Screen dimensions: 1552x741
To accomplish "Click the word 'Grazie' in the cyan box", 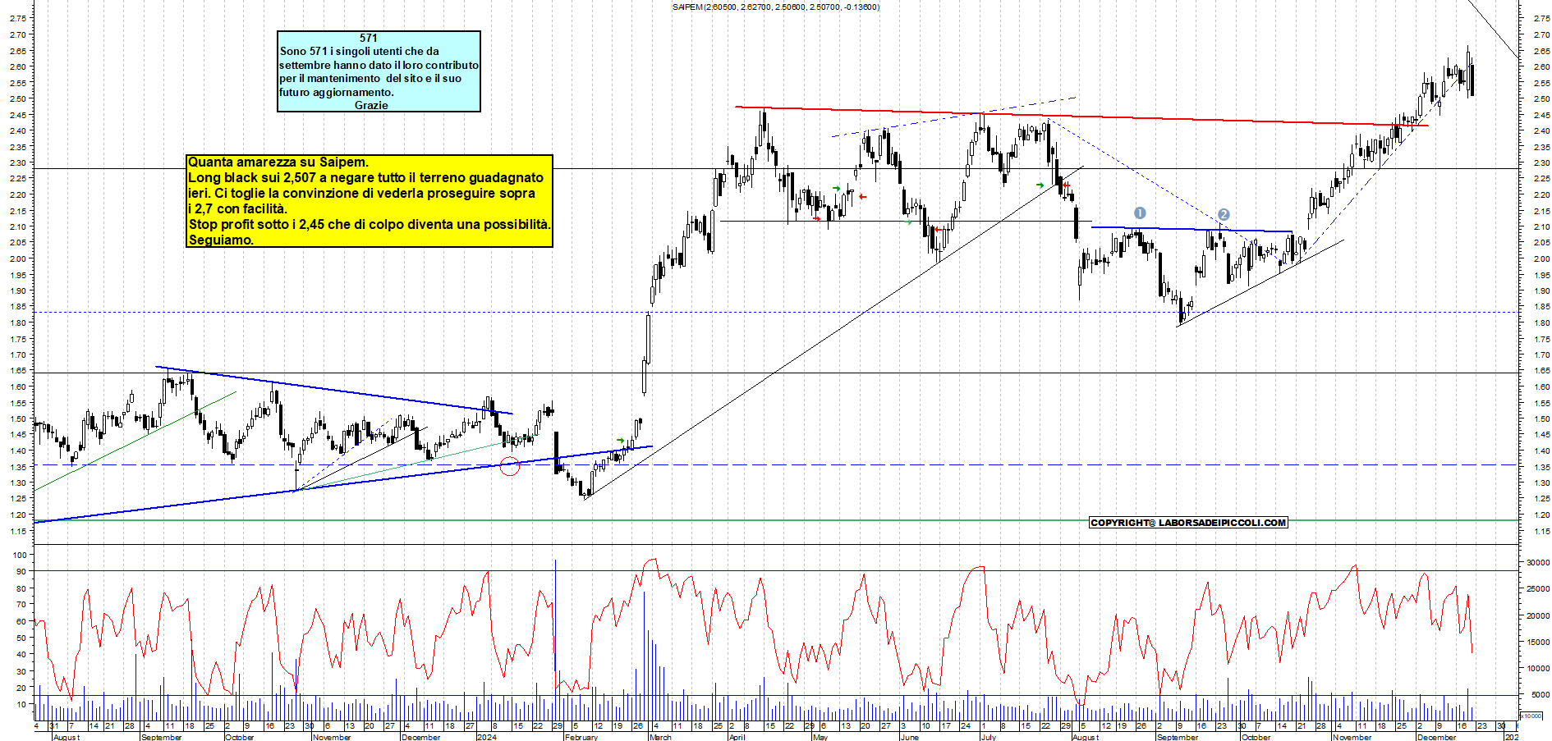I will (x=371, y=105).
